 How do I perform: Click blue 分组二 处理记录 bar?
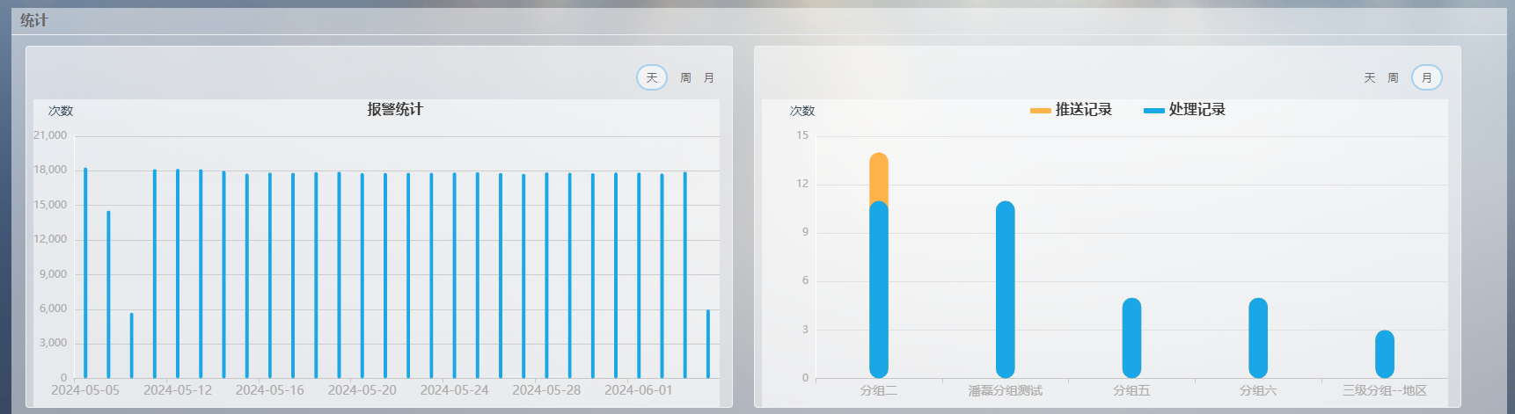coord(878,290)
